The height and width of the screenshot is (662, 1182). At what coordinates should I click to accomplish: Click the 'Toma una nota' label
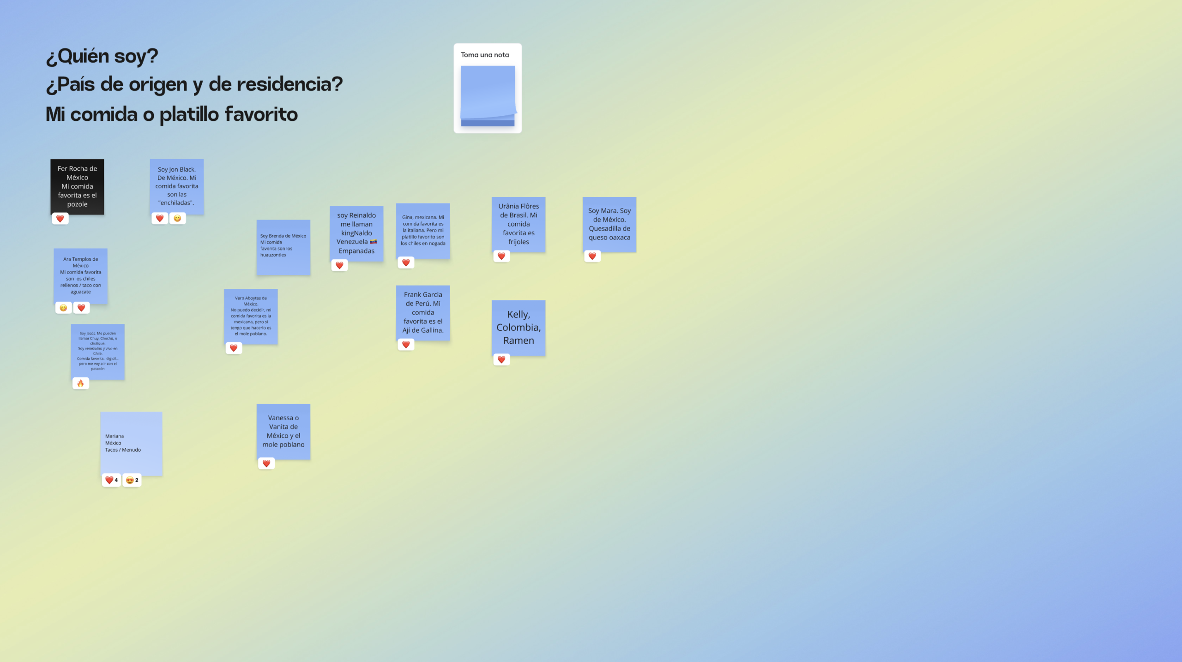[x=484, y=55]
